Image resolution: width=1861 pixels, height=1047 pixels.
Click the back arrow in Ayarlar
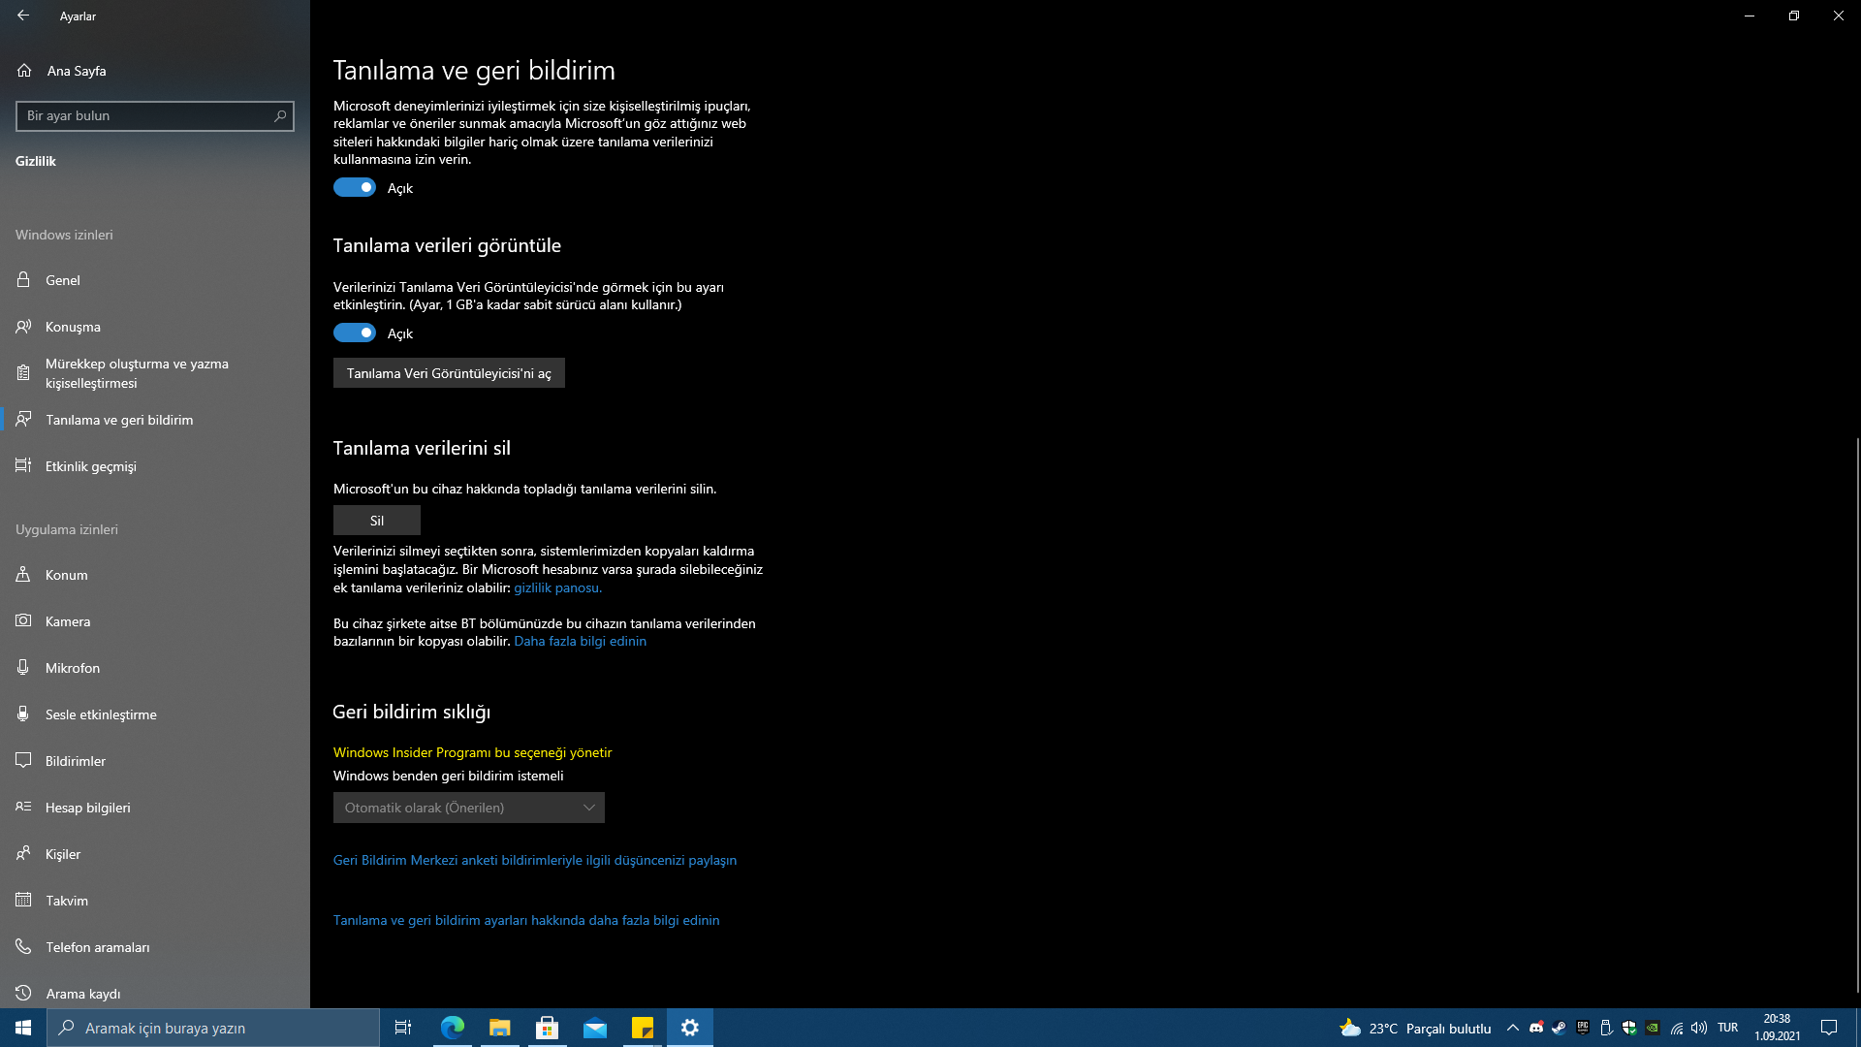tap(23, 16)
